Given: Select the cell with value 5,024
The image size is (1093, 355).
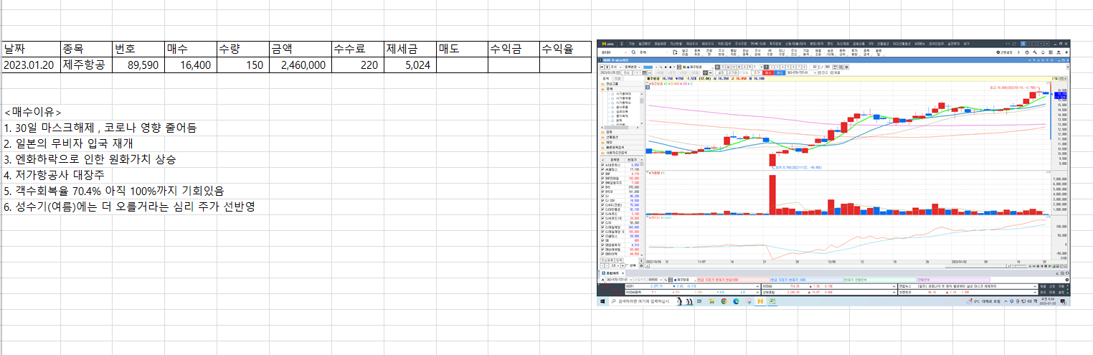Looking at the screenshot, I should (x=410, y=65).
